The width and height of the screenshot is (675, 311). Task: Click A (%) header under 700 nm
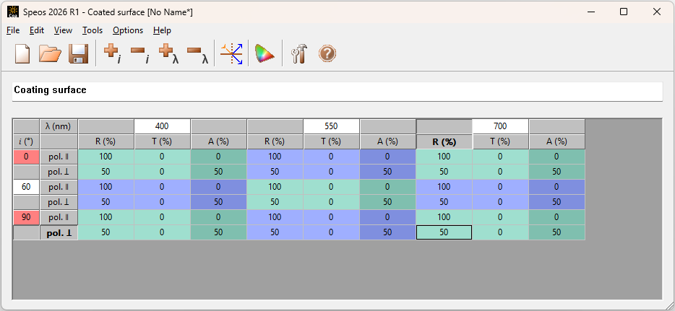click(556, 141)
